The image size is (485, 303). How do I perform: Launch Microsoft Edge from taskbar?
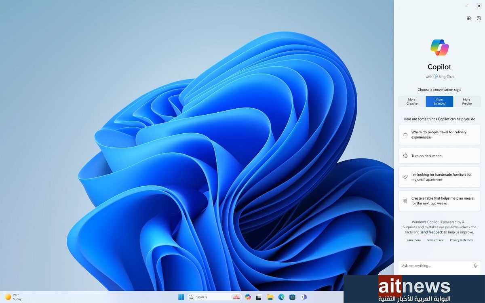click(x=281, y=297)
